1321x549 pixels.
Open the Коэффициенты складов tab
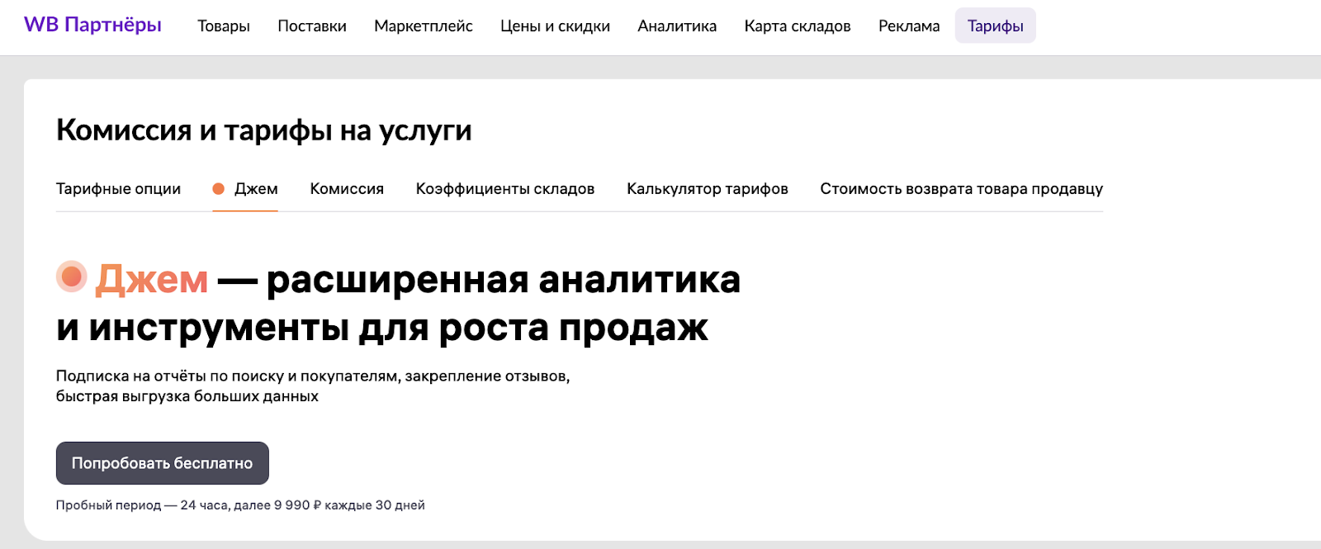[x=505, y=188]
